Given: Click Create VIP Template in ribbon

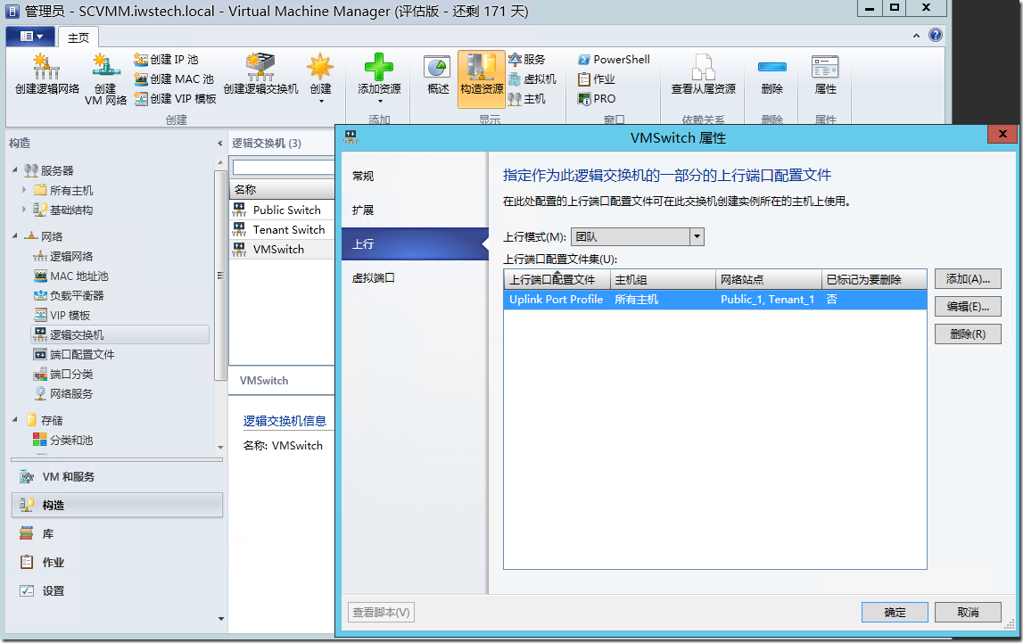Looking at the screenshot, I should tap(175, 98).
